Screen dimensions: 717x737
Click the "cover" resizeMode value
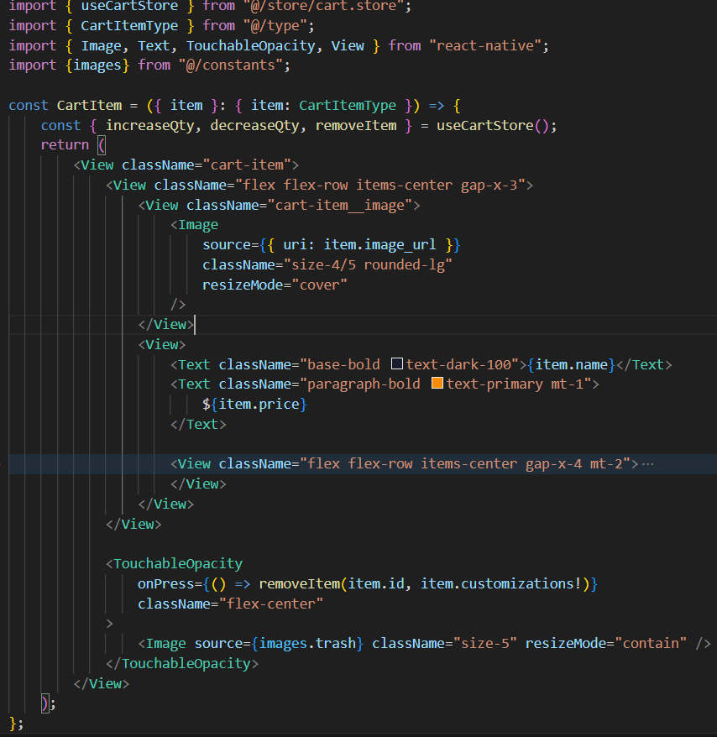click(x=319, y=285)
